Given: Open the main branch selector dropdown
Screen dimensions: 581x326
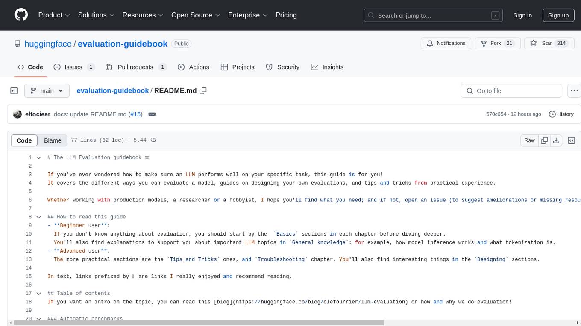Looking at the screenshot, I should (x=47, y=91).
